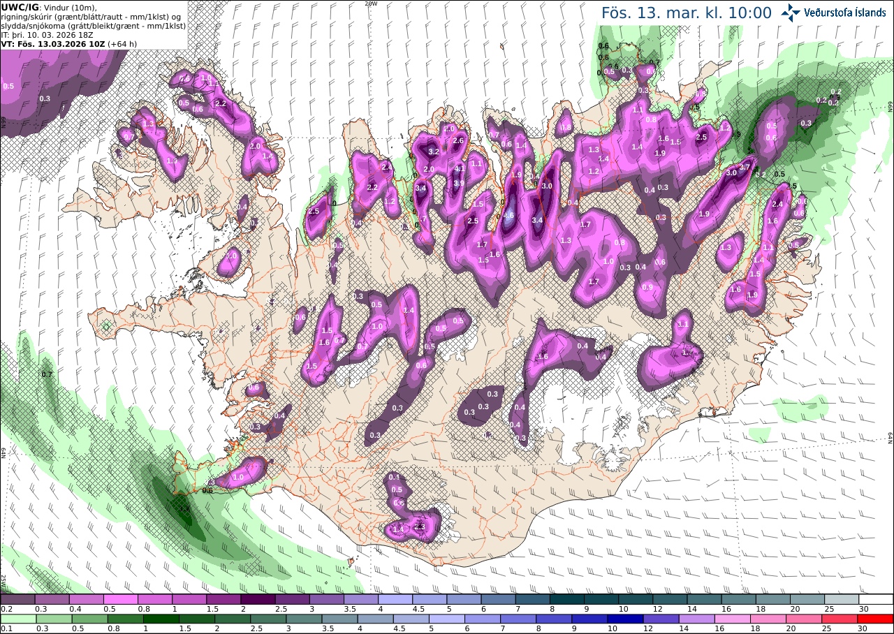The width and height of the screenshot is (894, 634).
Task: Pick the rain legend swatch labelled 0.5
Action: 89,619
